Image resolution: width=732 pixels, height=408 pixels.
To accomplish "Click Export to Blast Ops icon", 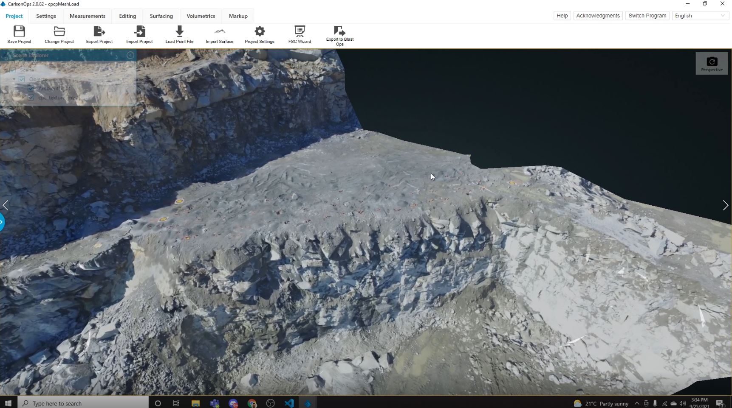I will (x=339, y=31).
